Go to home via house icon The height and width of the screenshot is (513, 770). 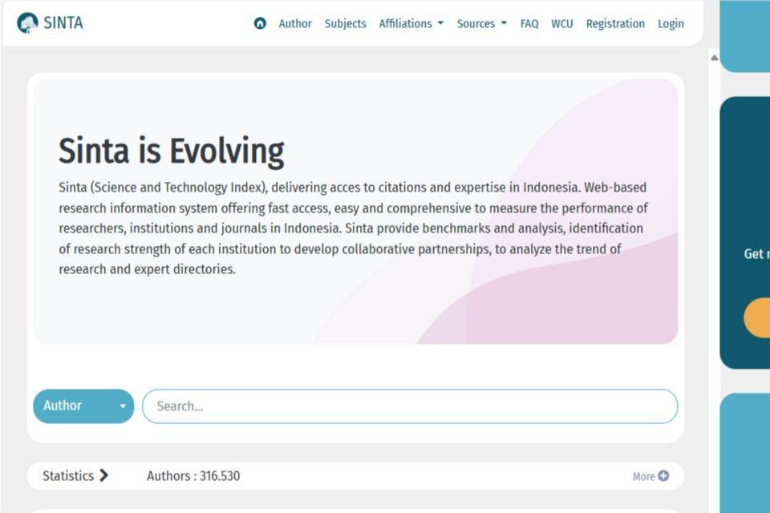pyautogui.click(x=260, y=23)
